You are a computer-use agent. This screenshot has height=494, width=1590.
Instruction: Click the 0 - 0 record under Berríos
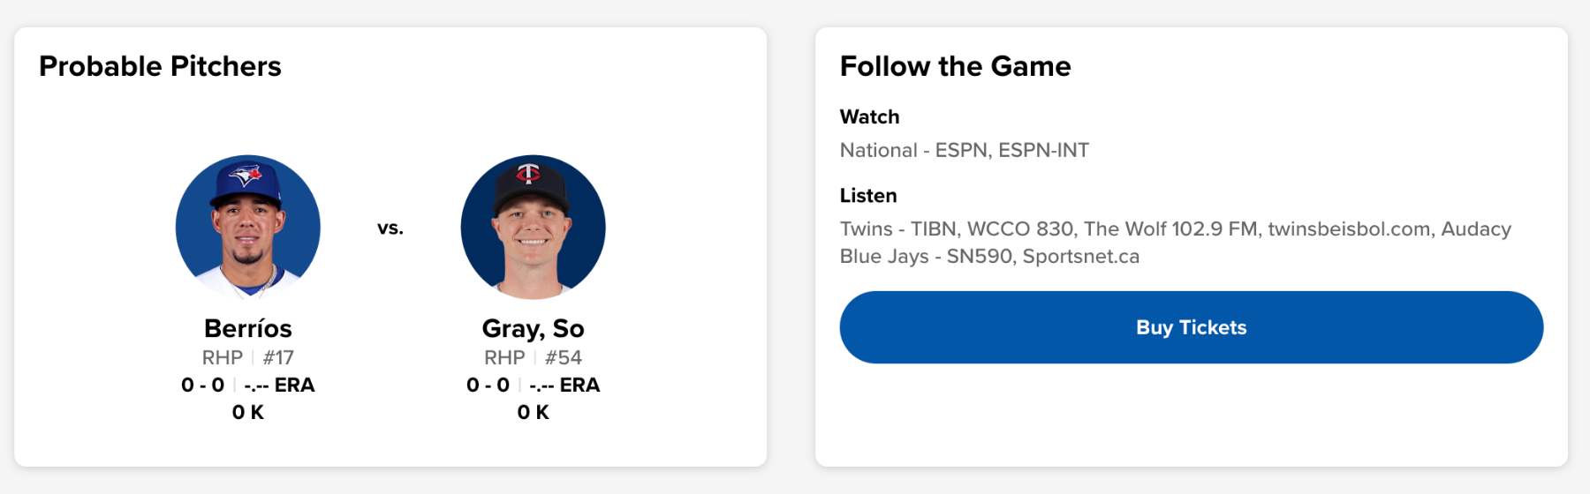click(x=202, y=385)
